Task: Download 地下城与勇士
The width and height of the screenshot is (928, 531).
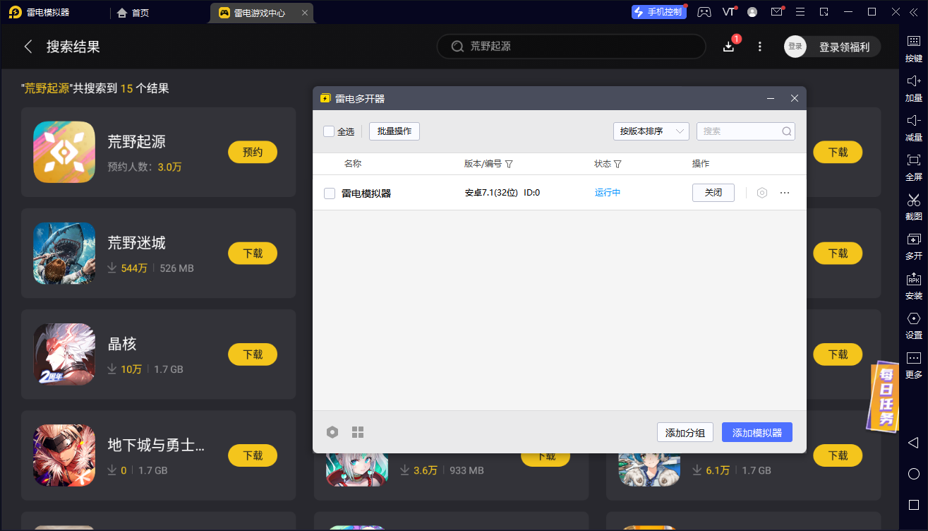Action: pyautogui.click(x=253, y=455)
